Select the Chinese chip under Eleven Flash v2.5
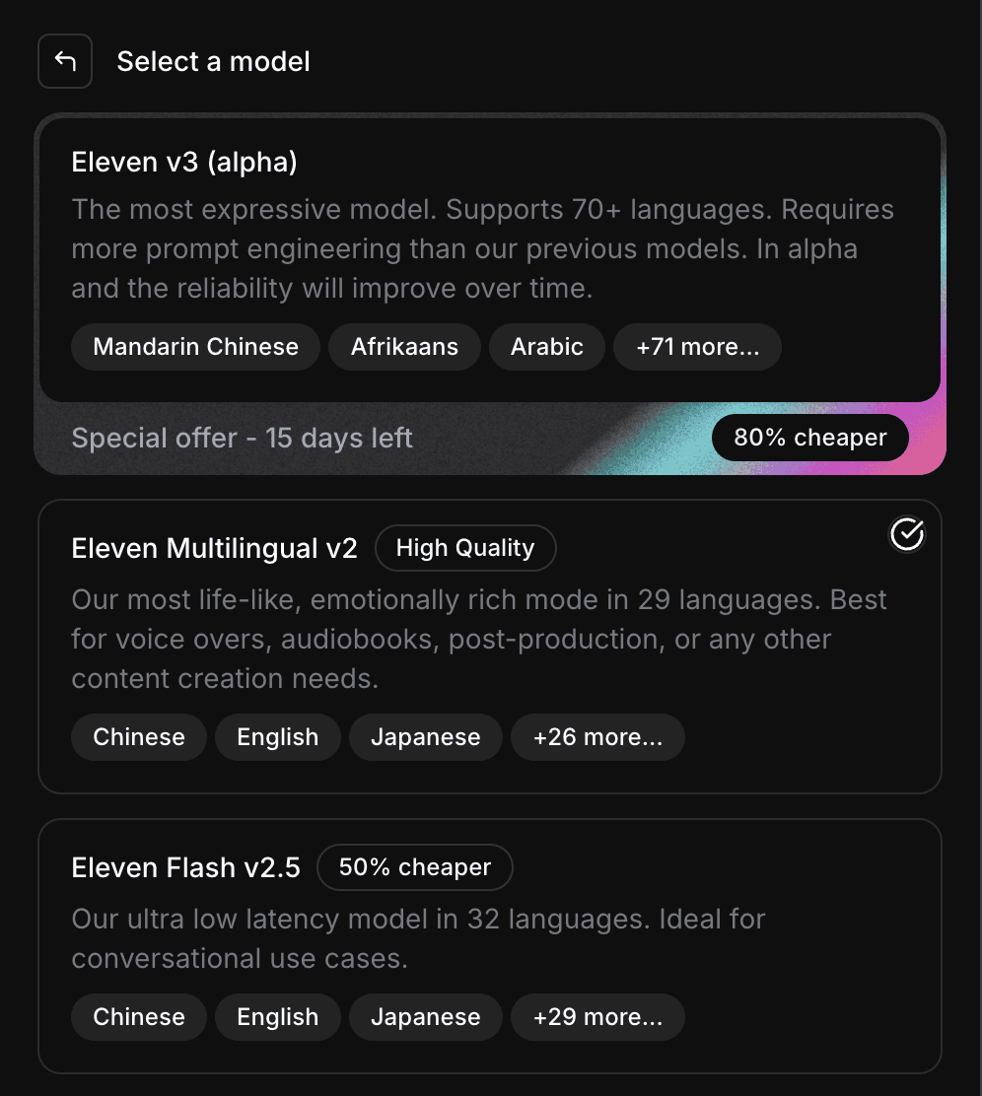Viewport: 982px width, 1096px height. (x=138, y=1016)
